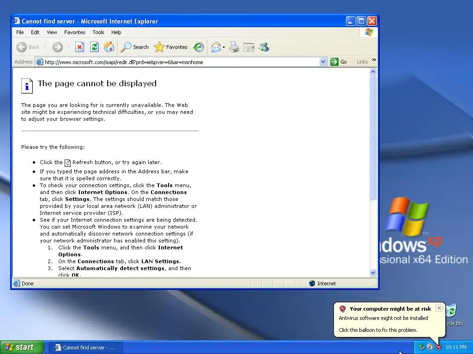Viewport: 473px width, 354px height.
Task: Go to the Home page icon
Action: pos(109,47)
